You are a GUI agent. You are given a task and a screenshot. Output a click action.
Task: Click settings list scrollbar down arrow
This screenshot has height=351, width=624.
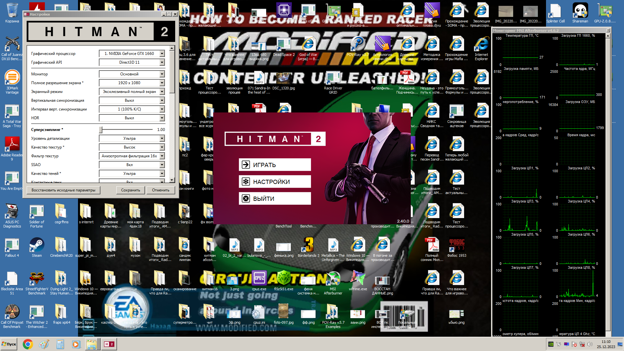pos(172,180)
